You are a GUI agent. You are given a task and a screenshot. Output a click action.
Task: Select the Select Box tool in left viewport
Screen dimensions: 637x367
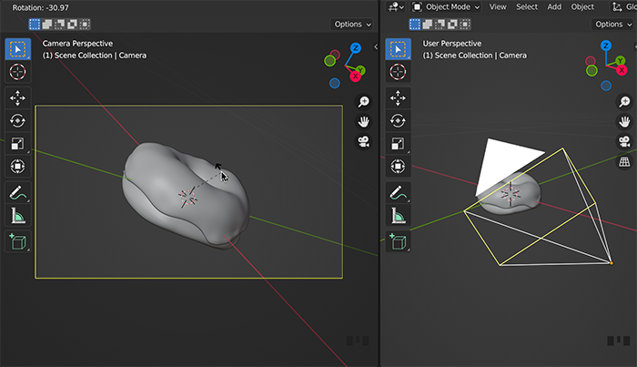pyautogui.click(x=17, y=49)
